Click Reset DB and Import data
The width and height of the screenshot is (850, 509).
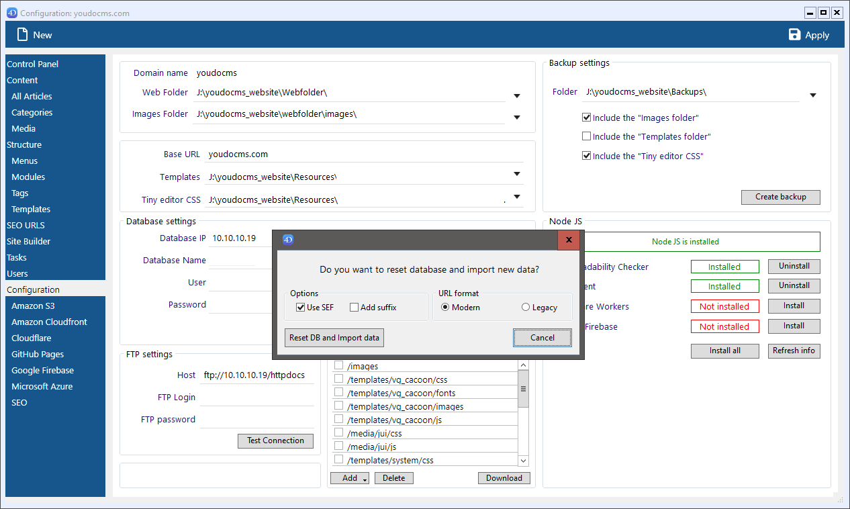(x=334, y=338)
